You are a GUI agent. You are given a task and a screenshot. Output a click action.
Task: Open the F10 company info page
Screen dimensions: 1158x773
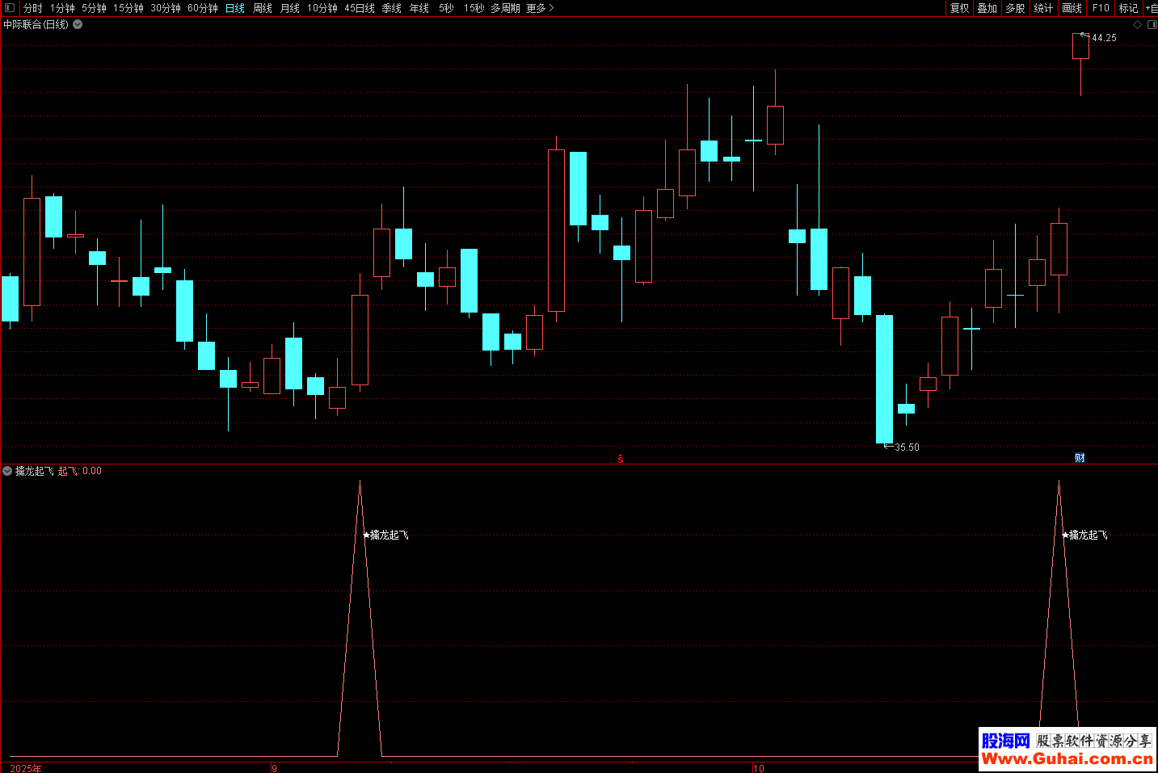[x=1101, y=8]
